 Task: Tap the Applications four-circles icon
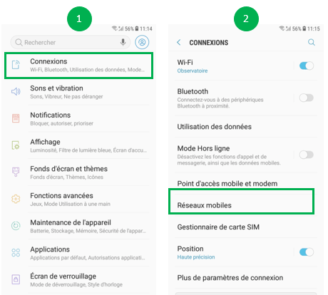coord(16,252)
